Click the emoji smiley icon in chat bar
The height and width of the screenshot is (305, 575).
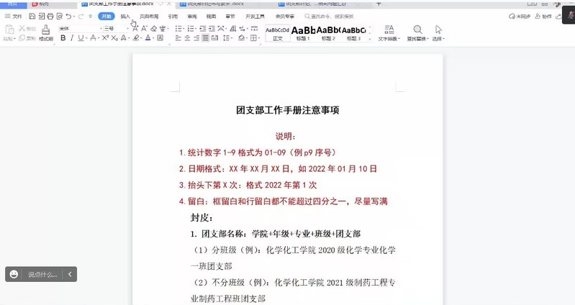coord(14,274)
